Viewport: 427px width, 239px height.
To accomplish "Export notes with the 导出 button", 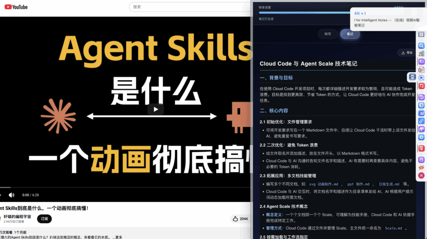I will pos(407,53).
